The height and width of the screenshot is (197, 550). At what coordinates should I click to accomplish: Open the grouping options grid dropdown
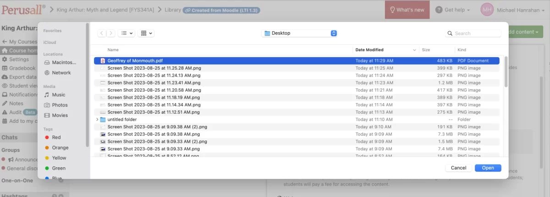click(x=146, y=33)
